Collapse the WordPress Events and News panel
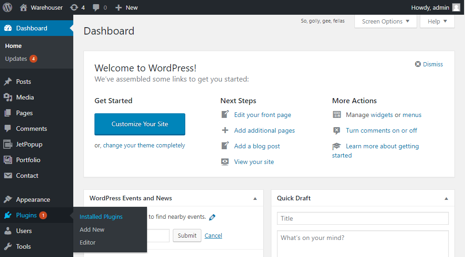This screenshot has width=465, height=257. coord(255,199)
